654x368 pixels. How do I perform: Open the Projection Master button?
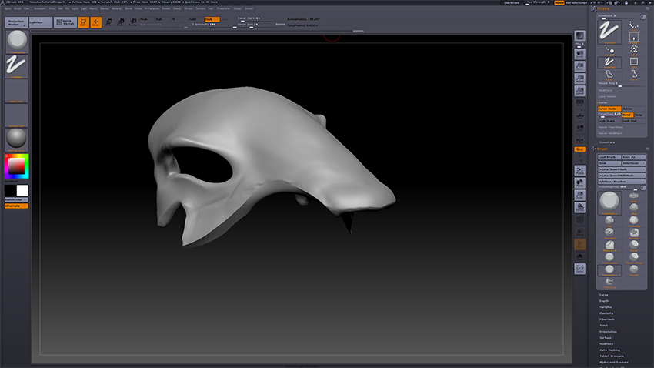click(16, 22)
